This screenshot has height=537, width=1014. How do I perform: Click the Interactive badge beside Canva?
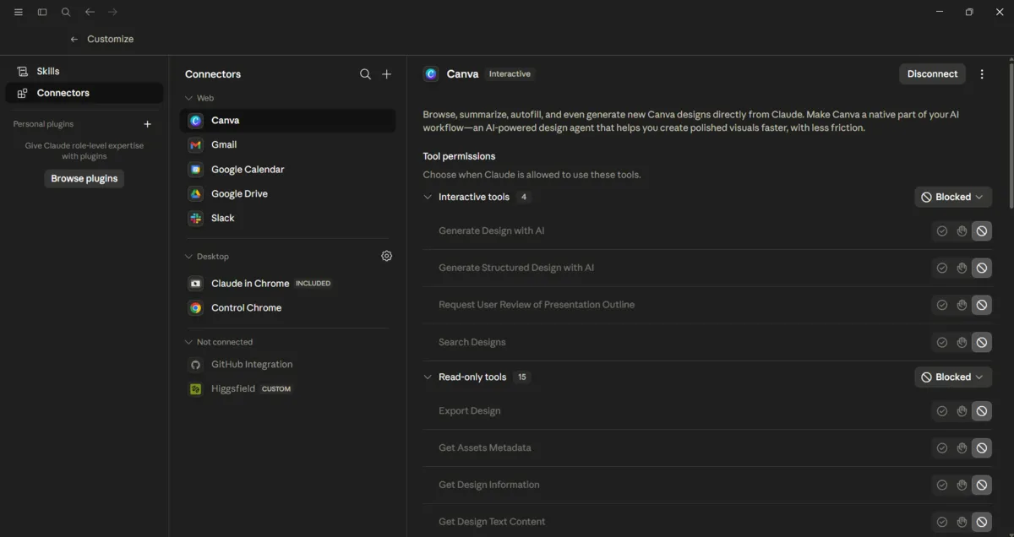pos(510,74)
